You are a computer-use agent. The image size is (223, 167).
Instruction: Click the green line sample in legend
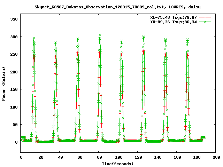[205, 22]
